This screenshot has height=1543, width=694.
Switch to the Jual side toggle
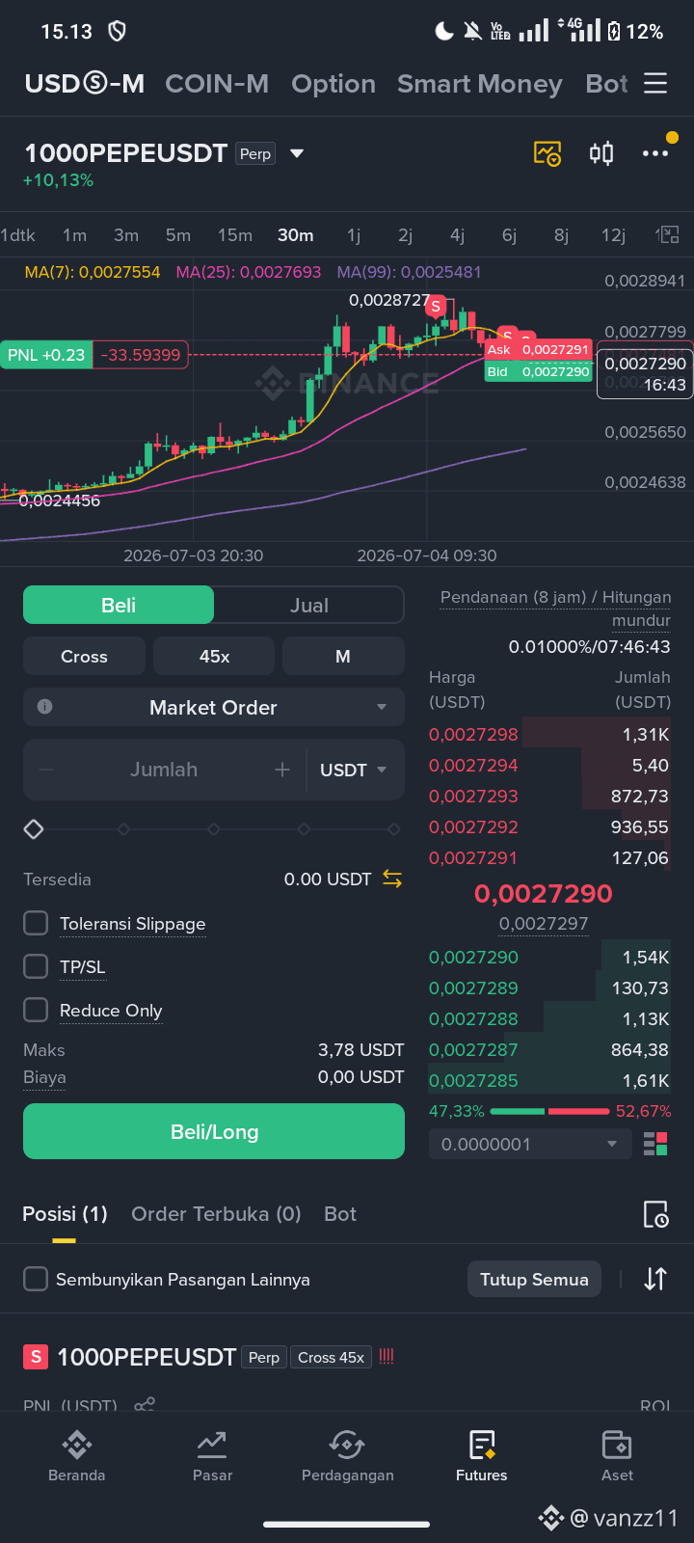pos(309,605)
